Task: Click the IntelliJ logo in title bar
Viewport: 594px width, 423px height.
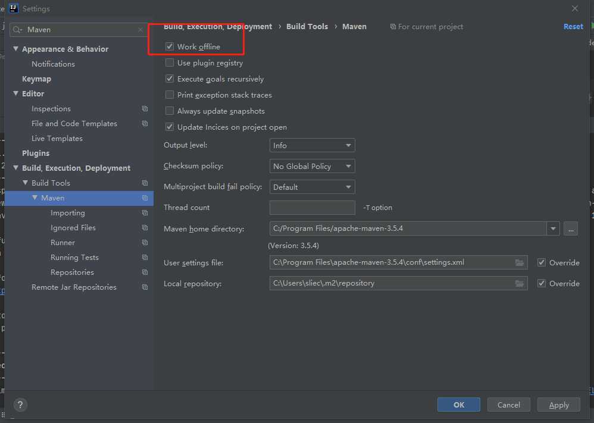Action: (13, 8)
